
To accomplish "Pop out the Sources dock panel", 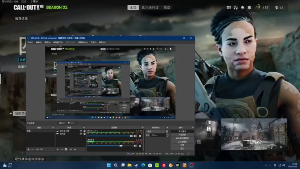I will [84, 127].
